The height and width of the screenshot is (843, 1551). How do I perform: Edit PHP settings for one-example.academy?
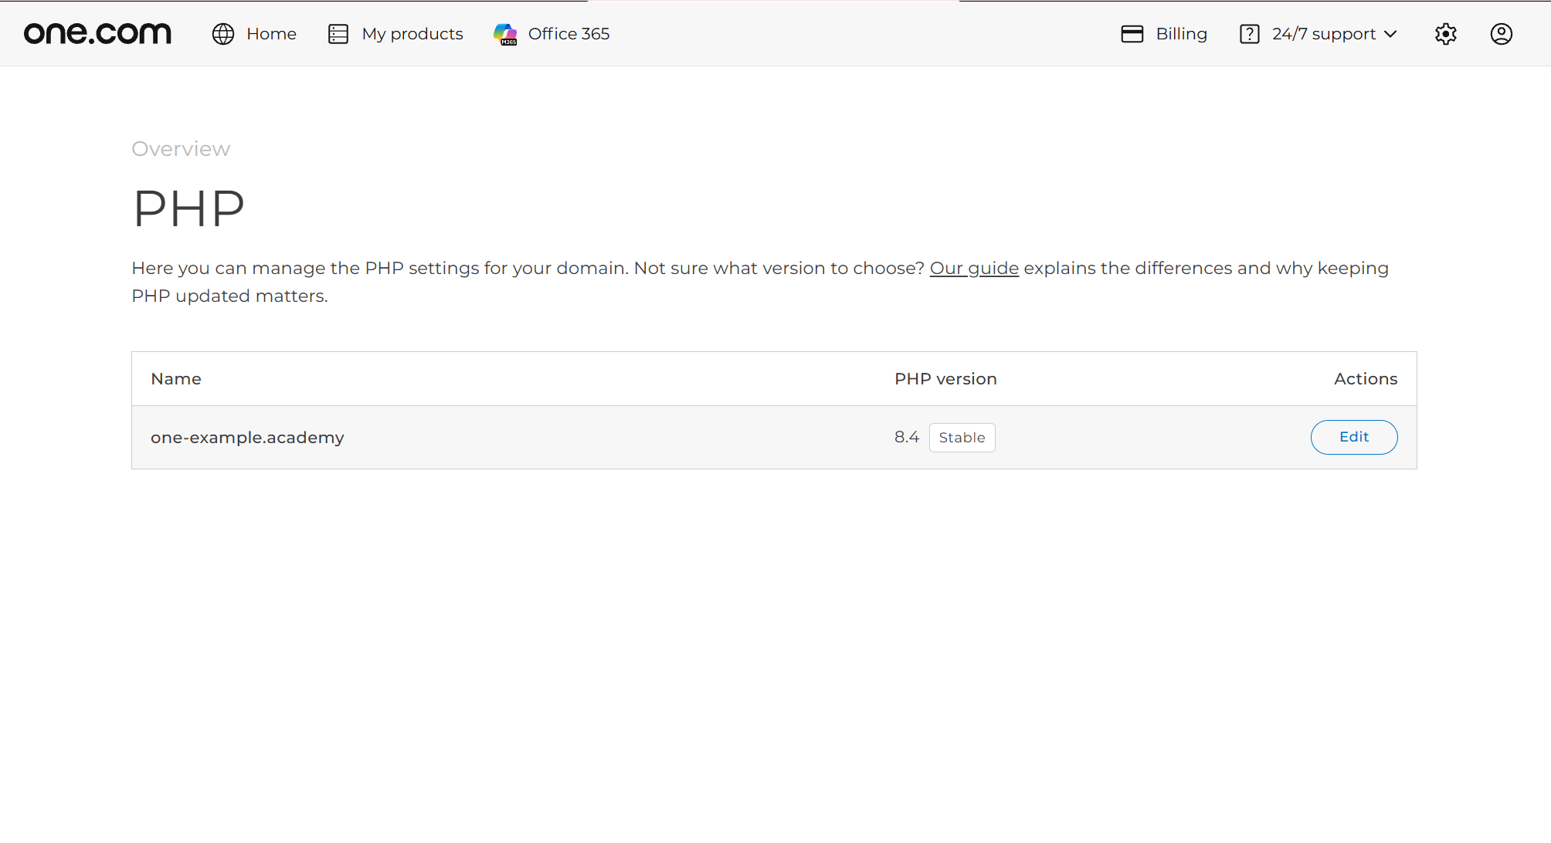1354,437
